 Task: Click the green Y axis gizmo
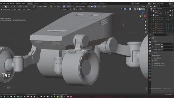[140, 16]
